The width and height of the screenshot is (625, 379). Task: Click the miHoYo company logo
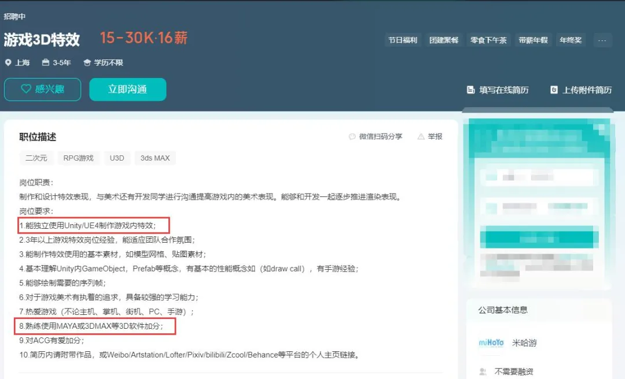click(491, 343)
